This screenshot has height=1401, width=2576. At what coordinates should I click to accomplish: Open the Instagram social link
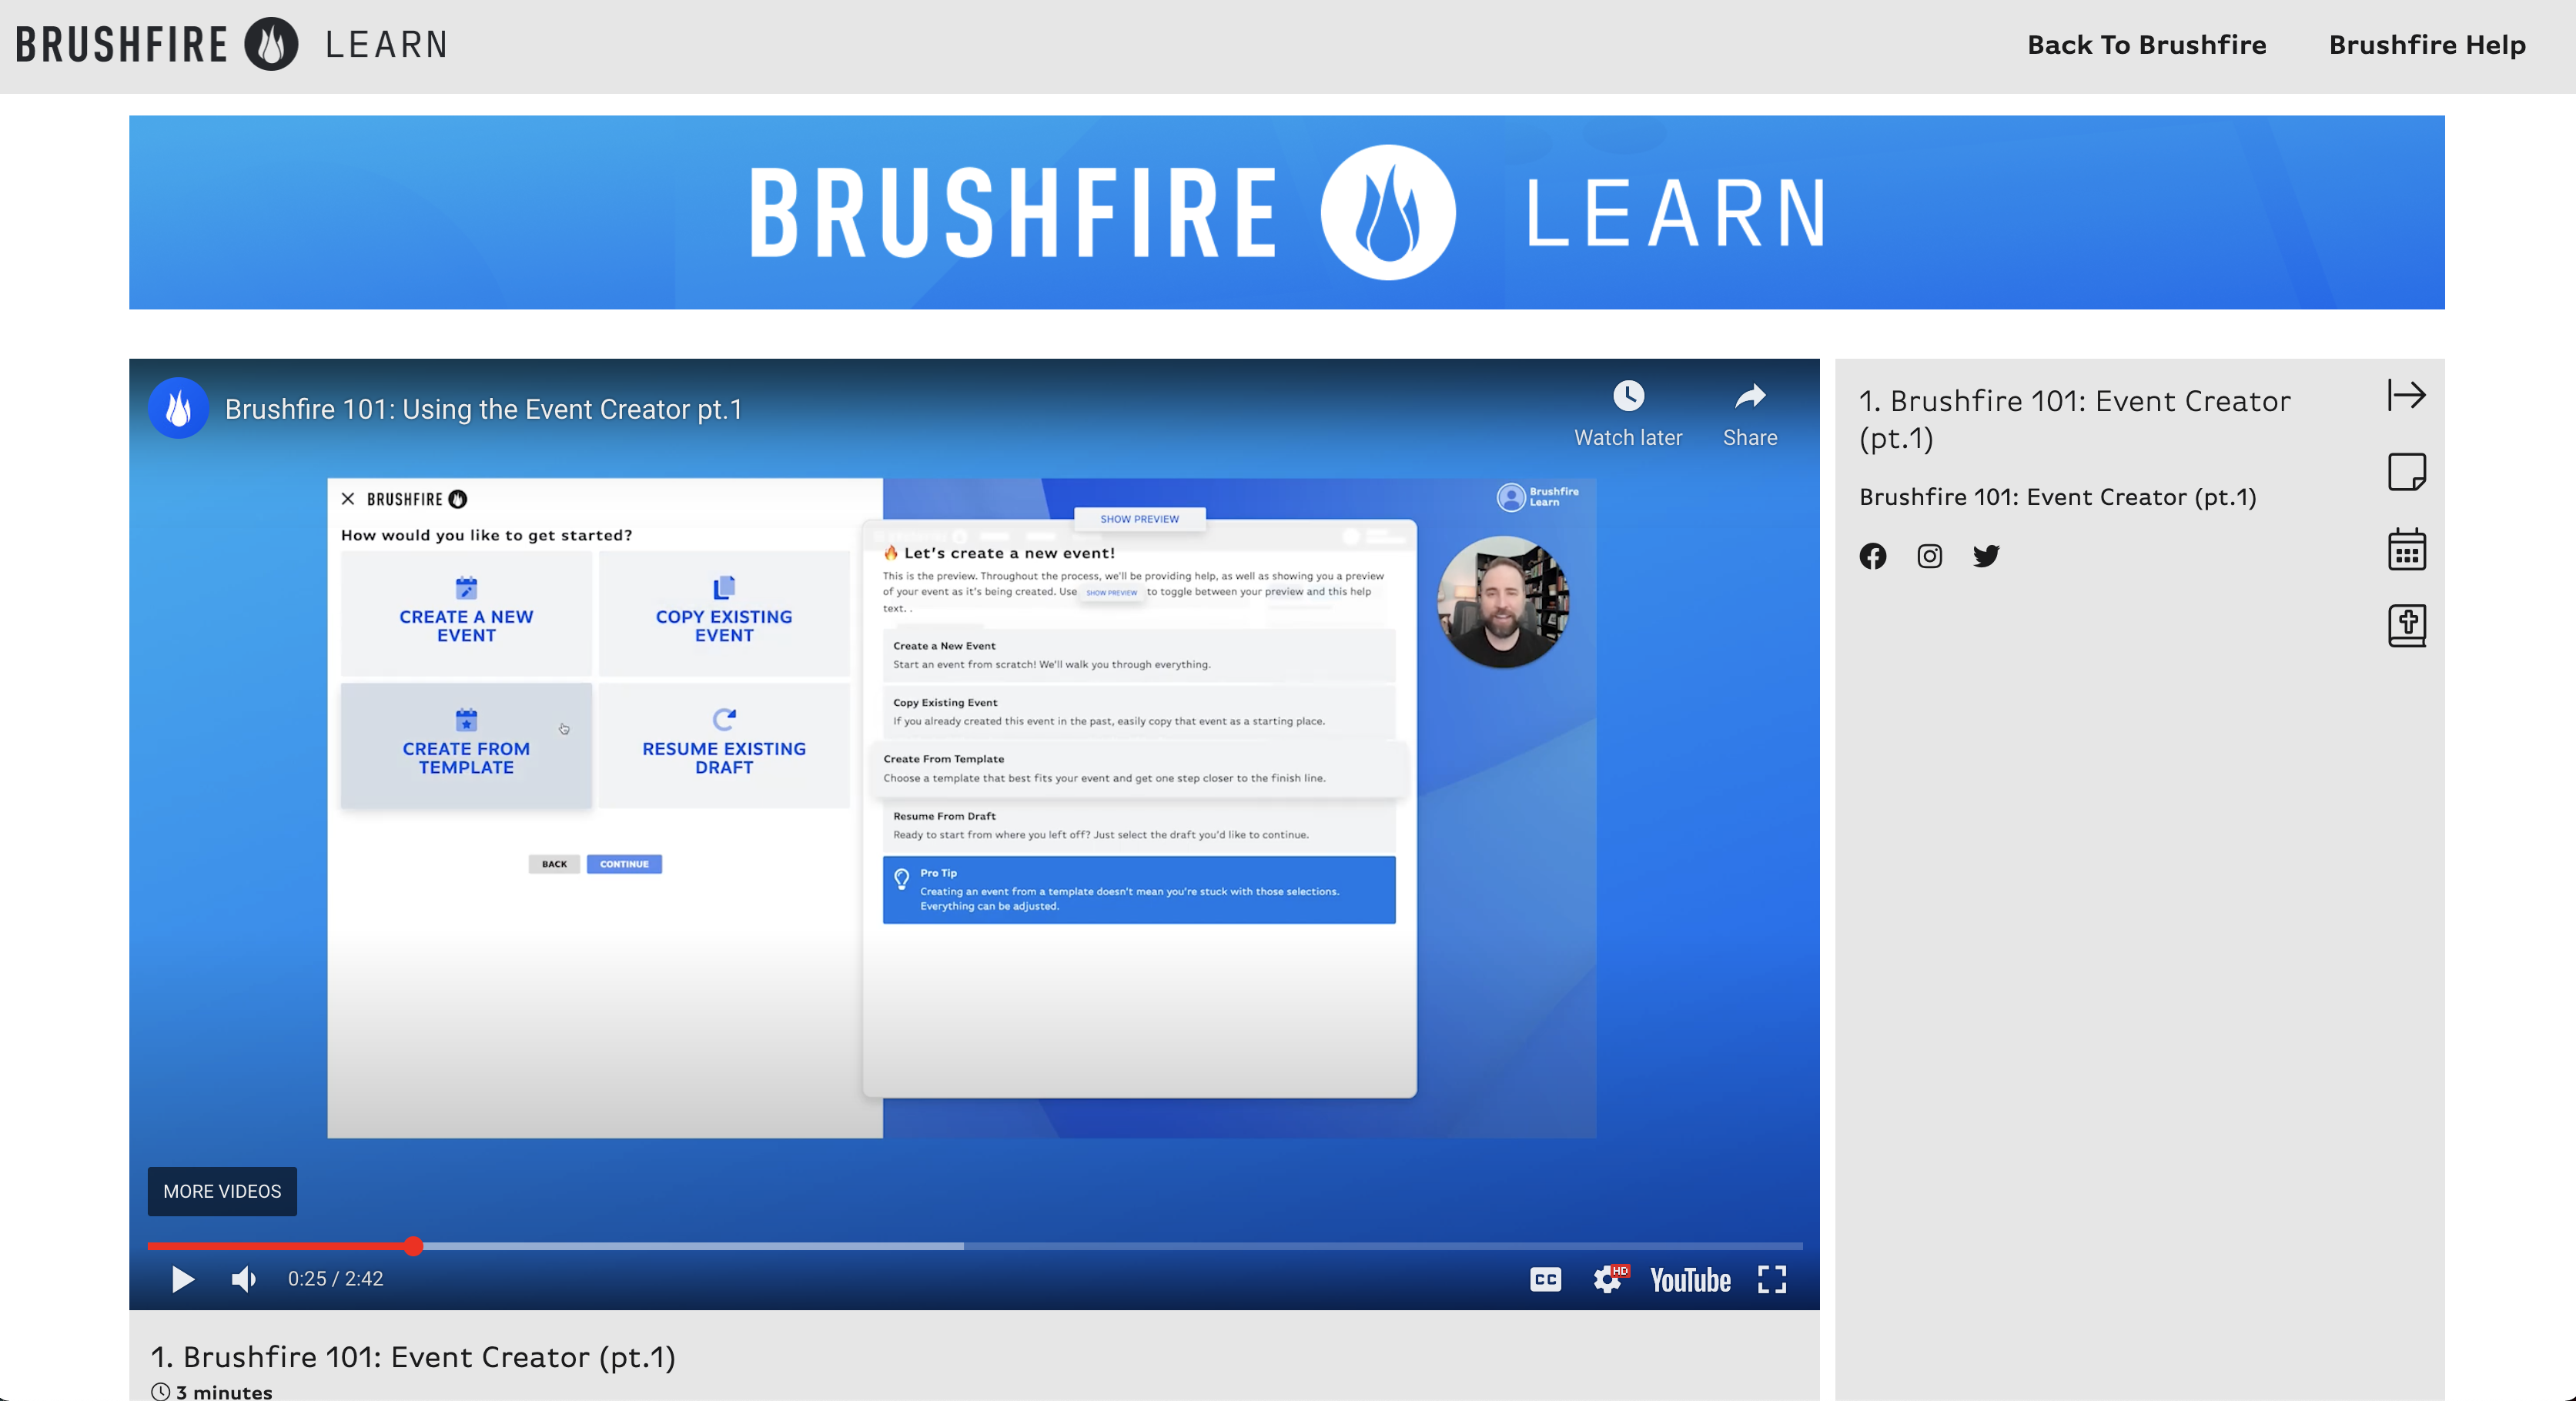coord(1929,556)
